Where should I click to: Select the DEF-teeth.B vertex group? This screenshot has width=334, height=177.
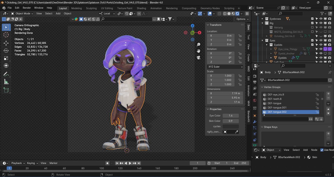pos(291,99)
